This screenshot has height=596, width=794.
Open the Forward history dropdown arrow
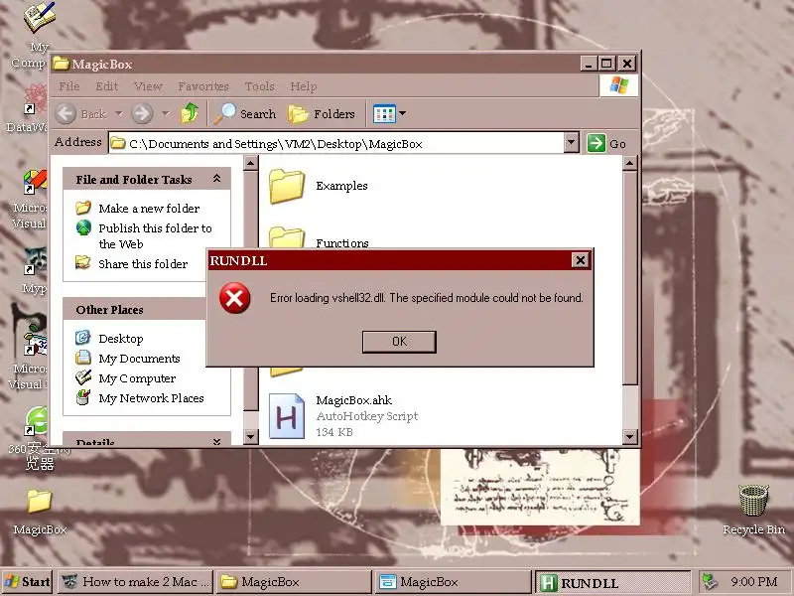[x=165, y=113]
